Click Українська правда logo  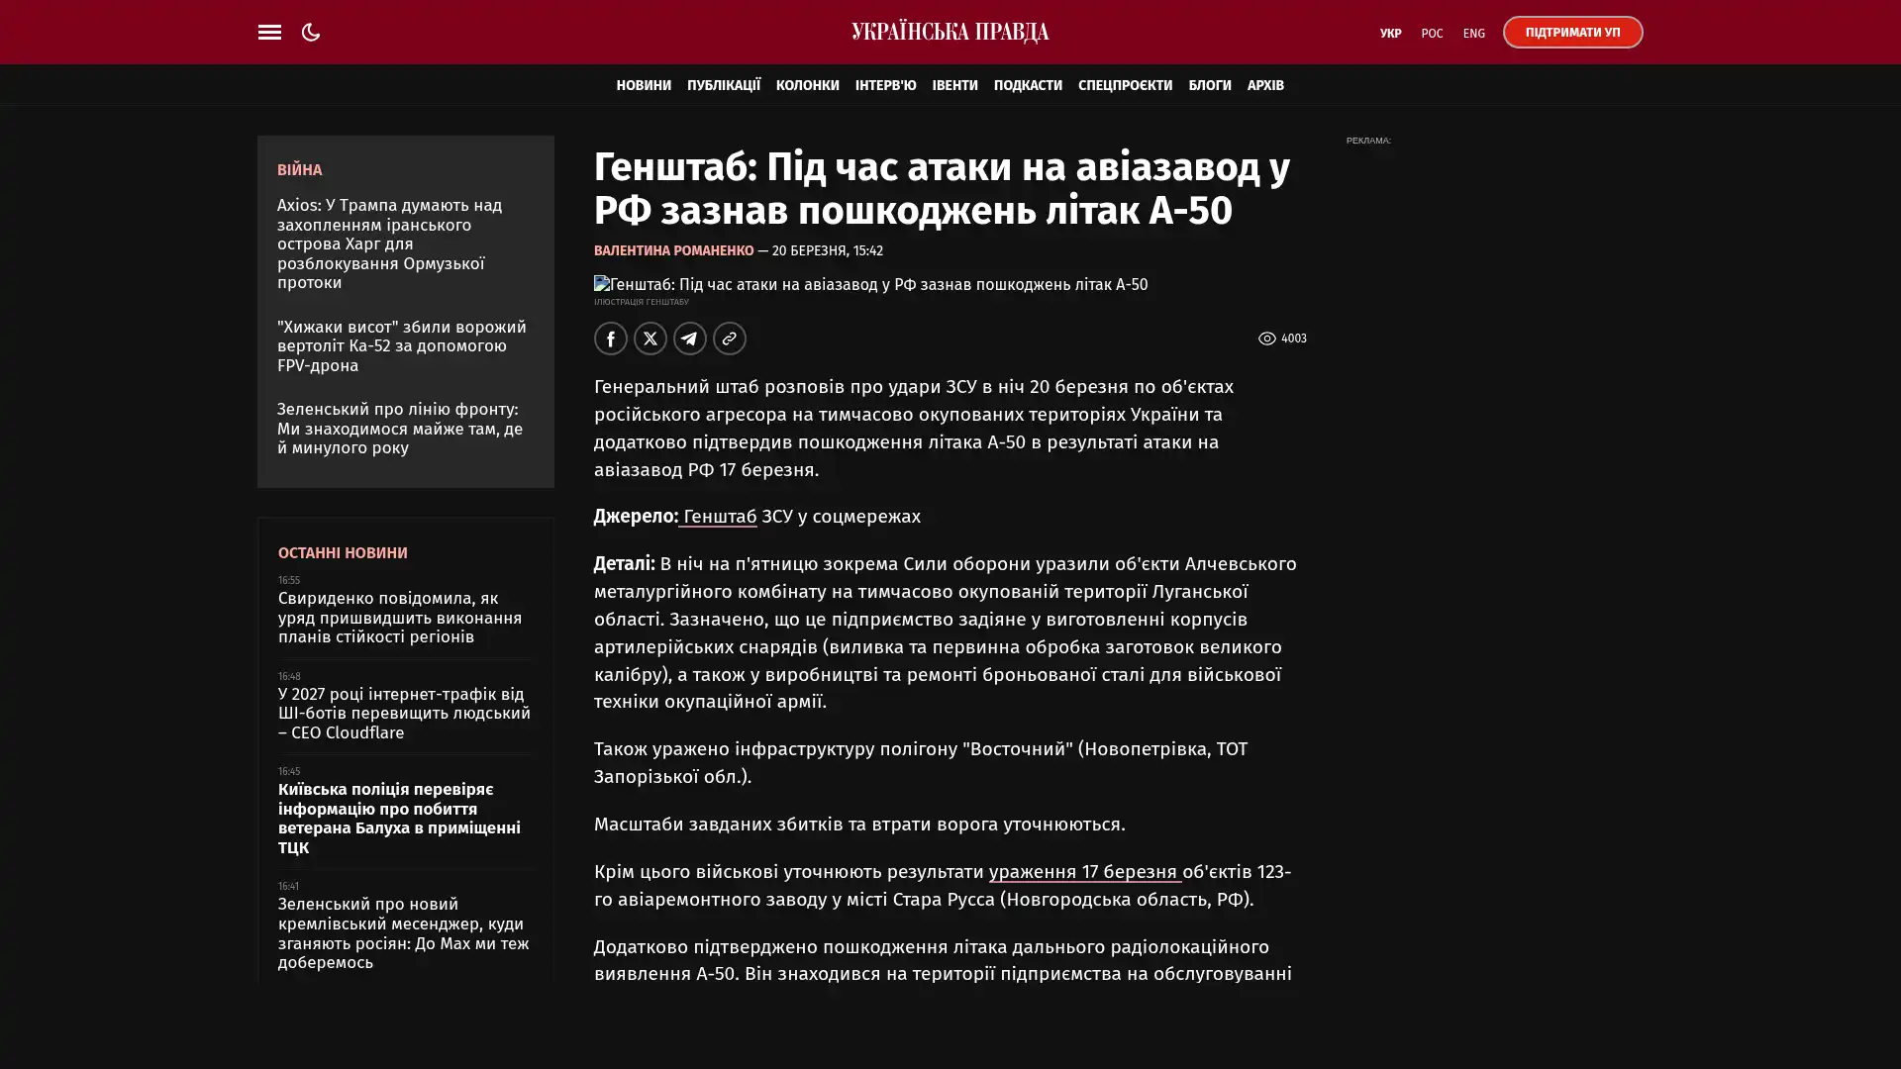950,32
